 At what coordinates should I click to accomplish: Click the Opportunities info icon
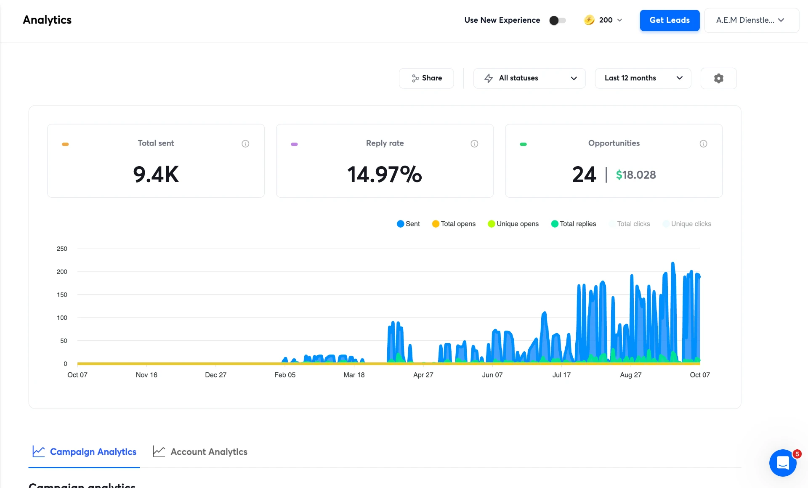703,144
